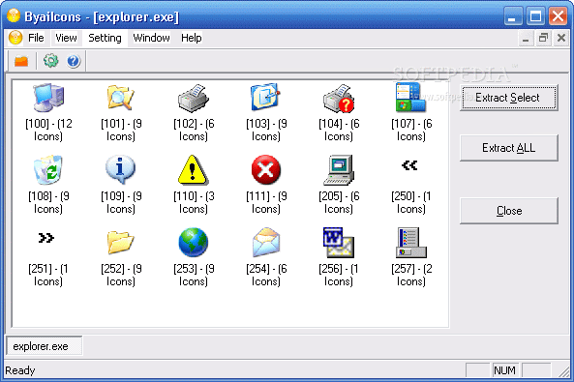Maximize the Byailcons main window
The image size is (574, 382).
(x=535, y=16)
